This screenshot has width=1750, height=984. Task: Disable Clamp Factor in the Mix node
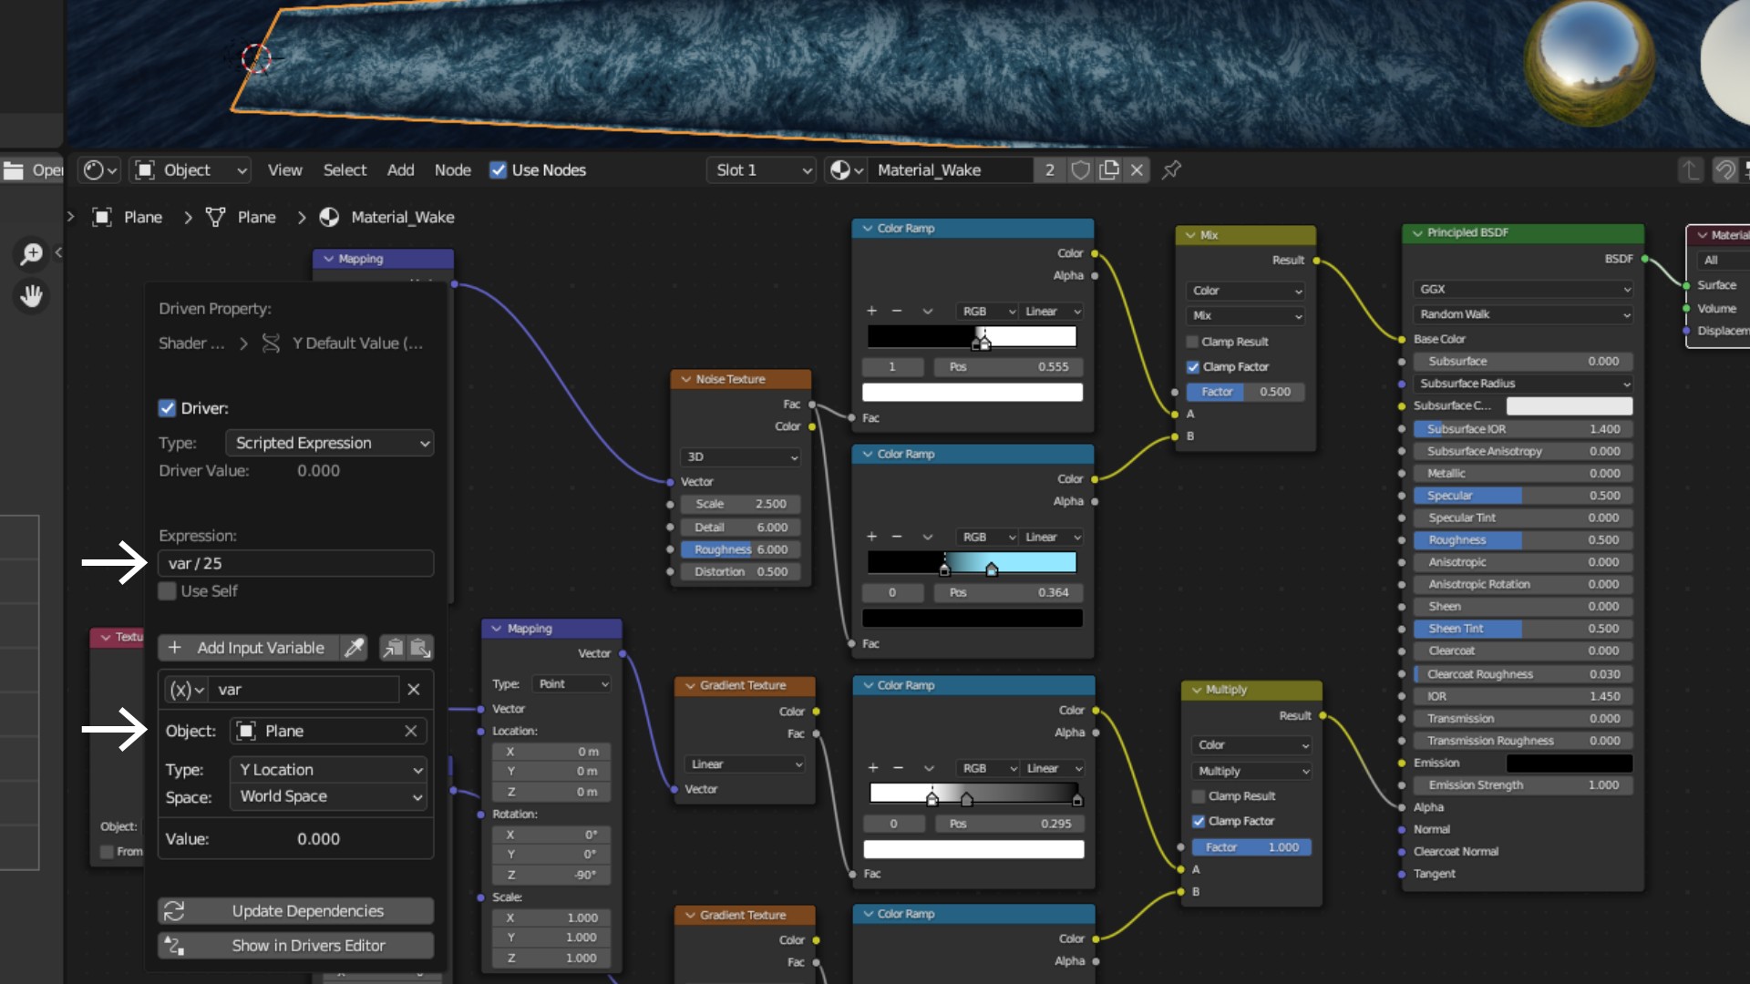1193,367
